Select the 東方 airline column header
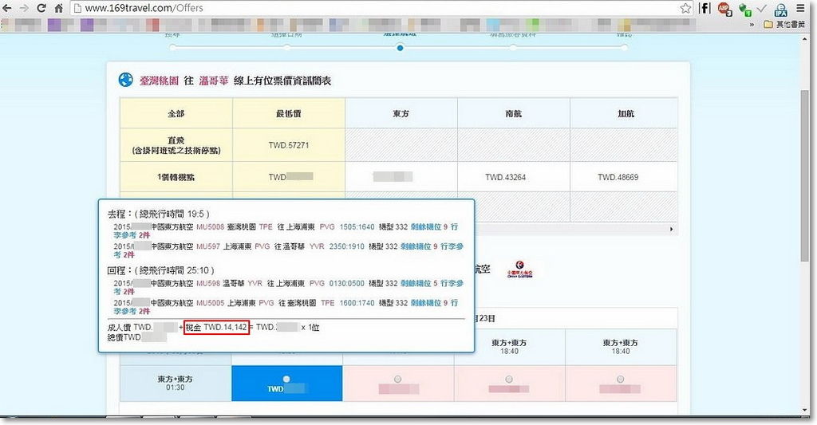This screenshot has width=817, height=425. (401, 113)
